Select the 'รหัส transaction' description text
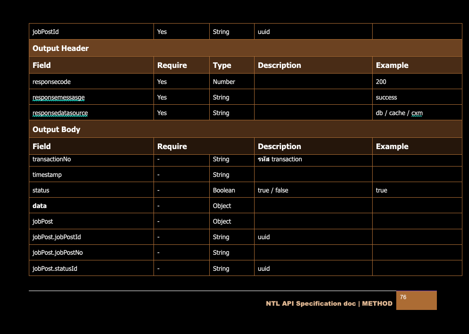The width and height of the screenshot is (469, 334). [280, 159]
